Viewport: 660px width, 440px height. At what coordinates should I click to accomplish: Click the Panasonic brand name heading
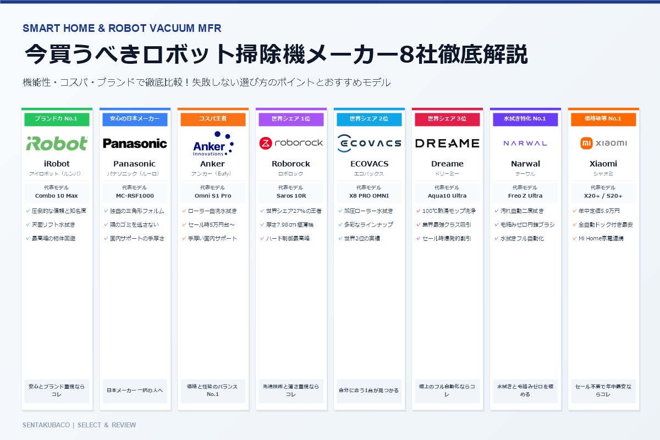(135, 164)
